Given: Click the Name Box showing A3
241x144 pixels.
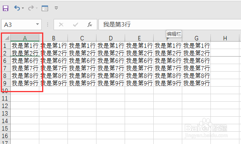Looking at the screenshot, I should pyautogui.click(x=21, y=25).
